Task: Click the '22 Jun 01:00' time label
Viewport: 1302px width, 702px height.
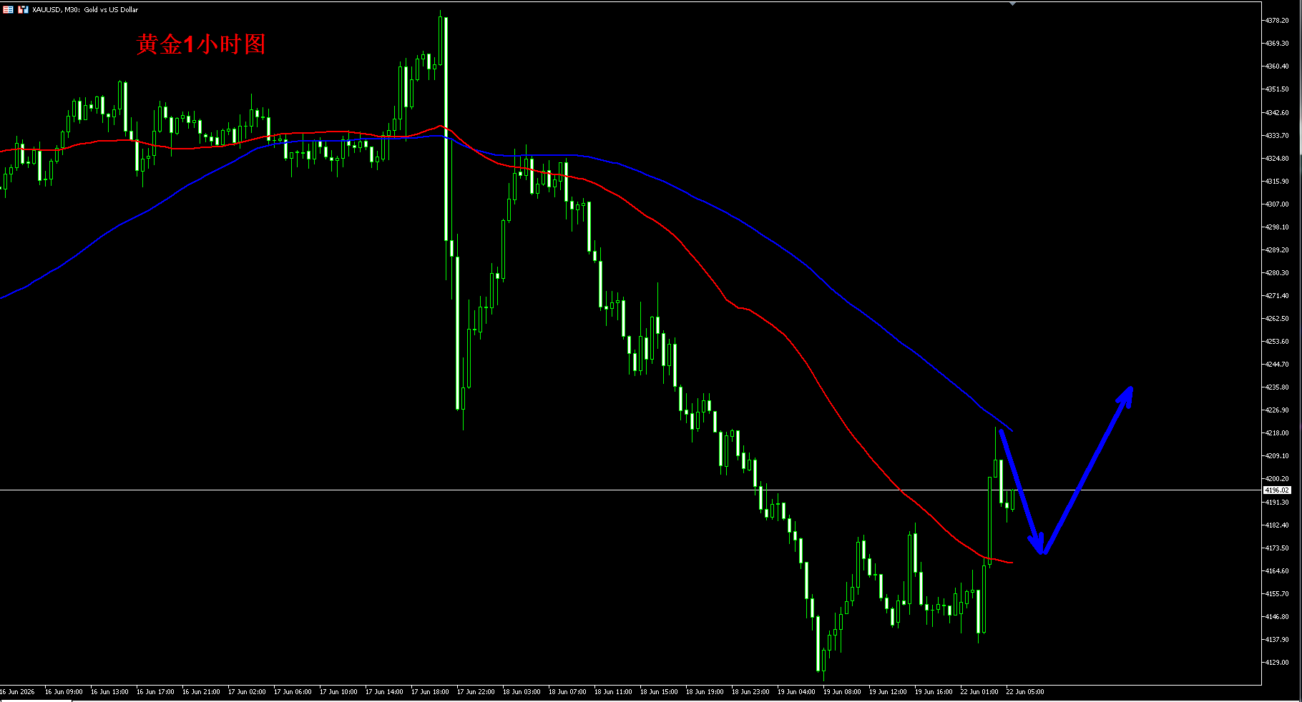Action: (x=979, y=692)
